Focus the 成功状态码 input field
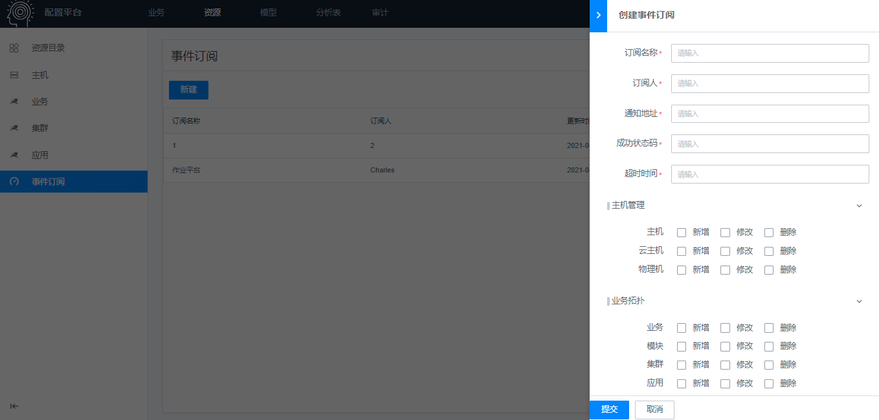 [x=770, y=143]
